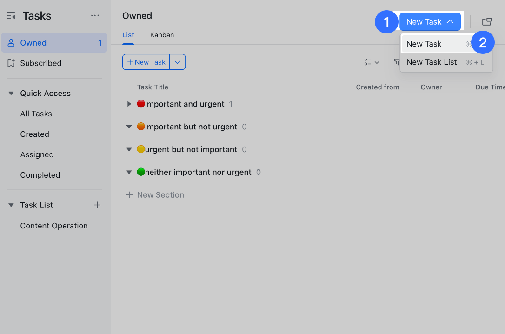This screenshot has width=505, height=334.
Task: Expand the 'important and urgent' section
Action: point(129,104)
